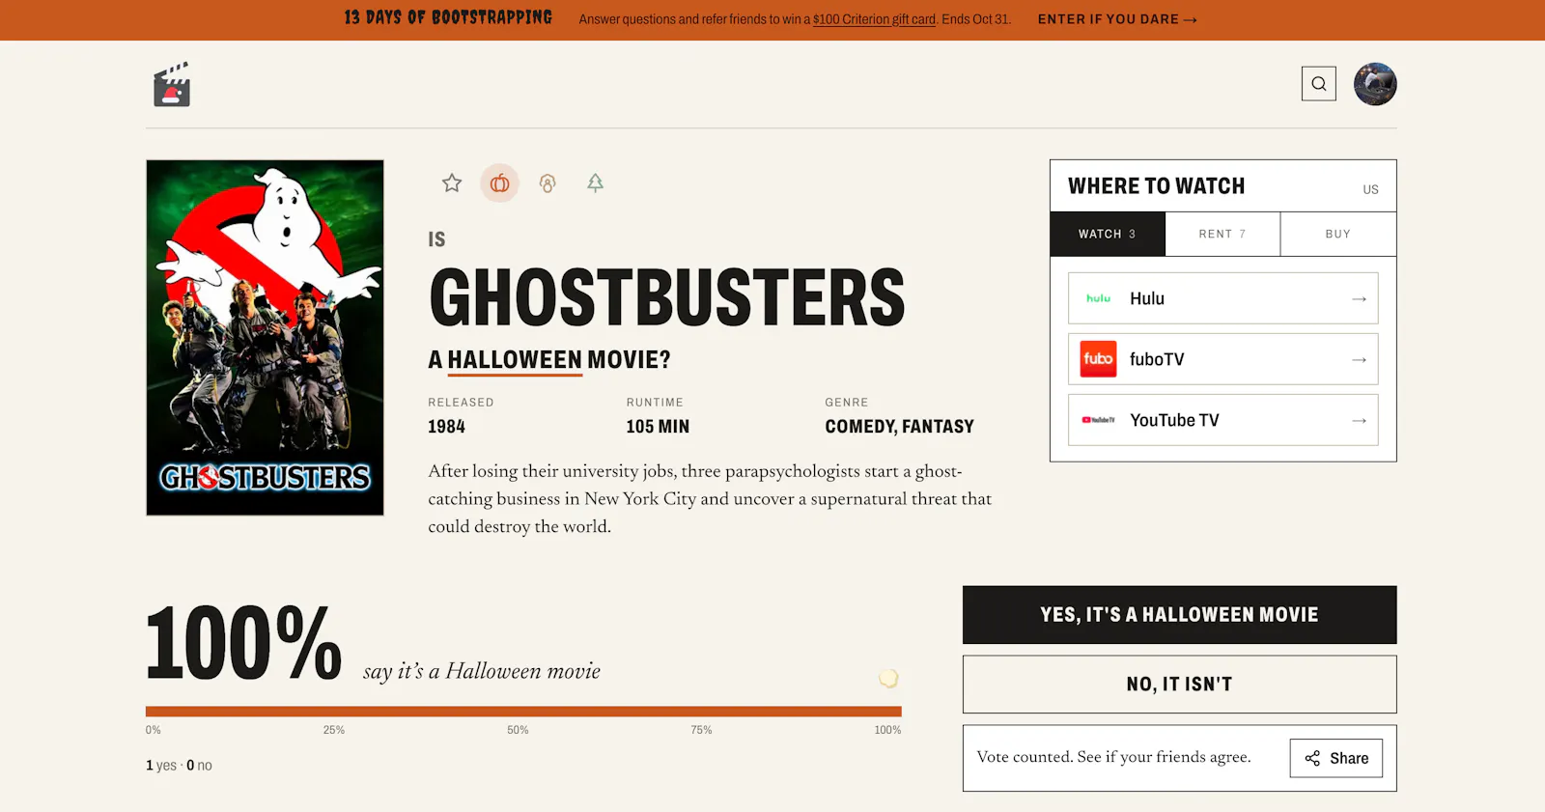This screenshot has height=812, width=1545.
Task: Click the arrow in the fuboTV row
Action: (1359, 359)
